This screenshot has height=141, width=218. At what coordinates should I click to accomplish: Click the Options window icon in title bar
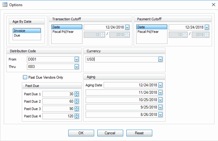point(5,5)
